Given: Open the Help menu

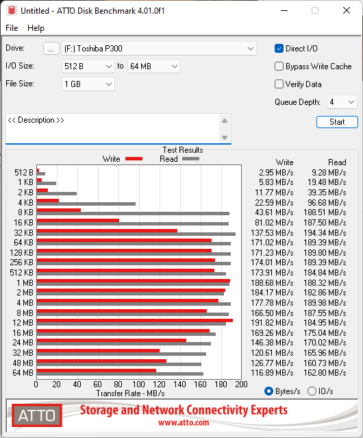Looking at the screenshot, I should coord(36,28).
